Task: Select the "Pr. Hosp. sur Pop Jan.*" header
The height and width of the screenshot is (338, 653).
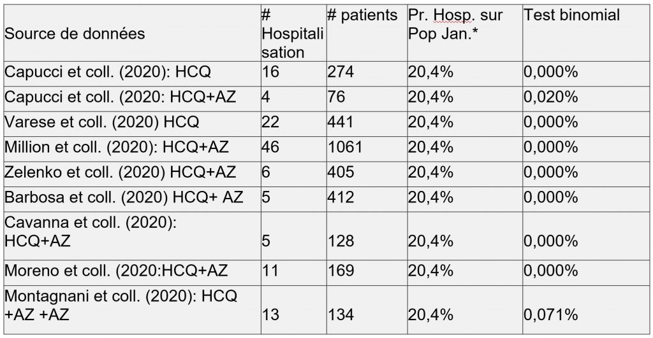Action: [x=455, y=24]
